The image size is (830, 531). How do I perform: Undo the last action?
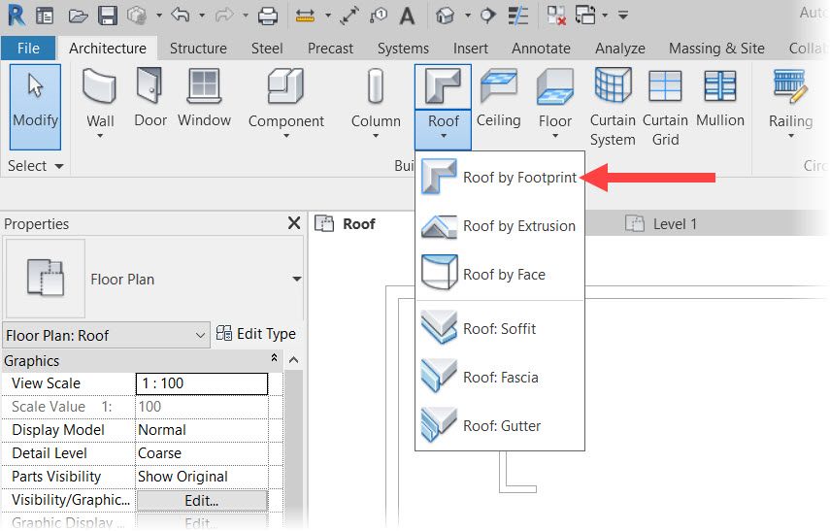tap(181, 16)
